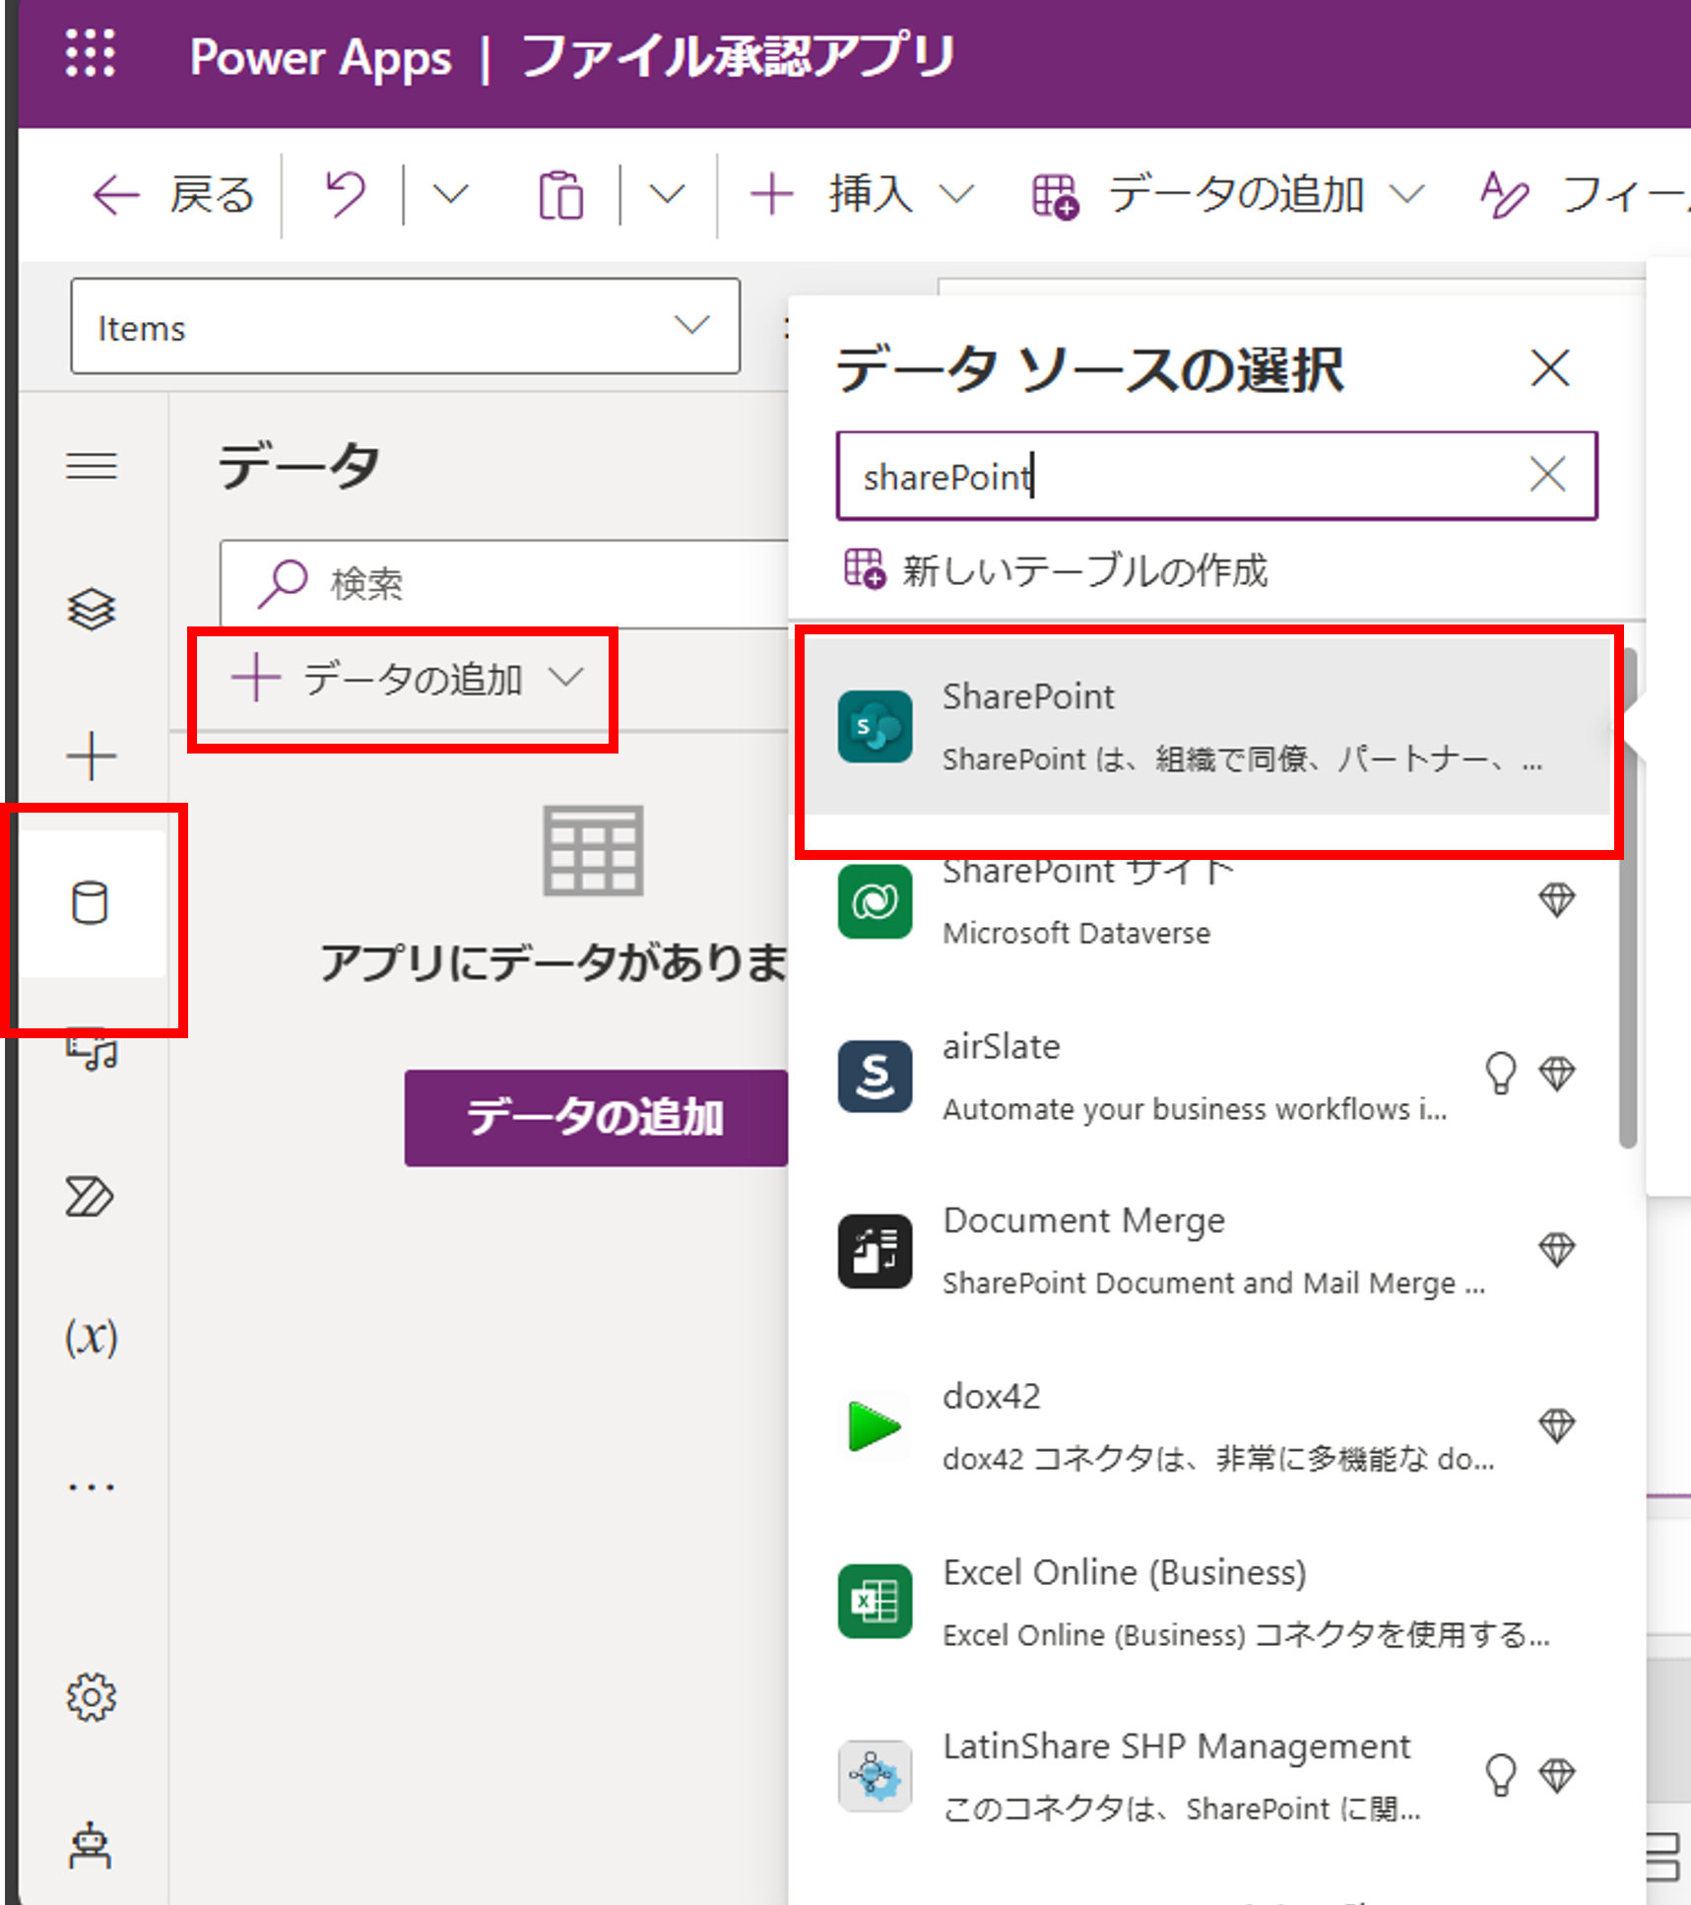The height and width of the screenshot is (1905, 1691).
Task: Click the airSlate S logo icon
Action: tap(875, 1076)
